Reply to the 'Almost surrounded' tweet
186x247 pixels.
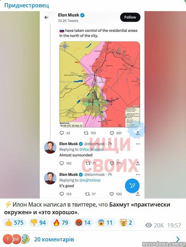[x=62, y=163]
